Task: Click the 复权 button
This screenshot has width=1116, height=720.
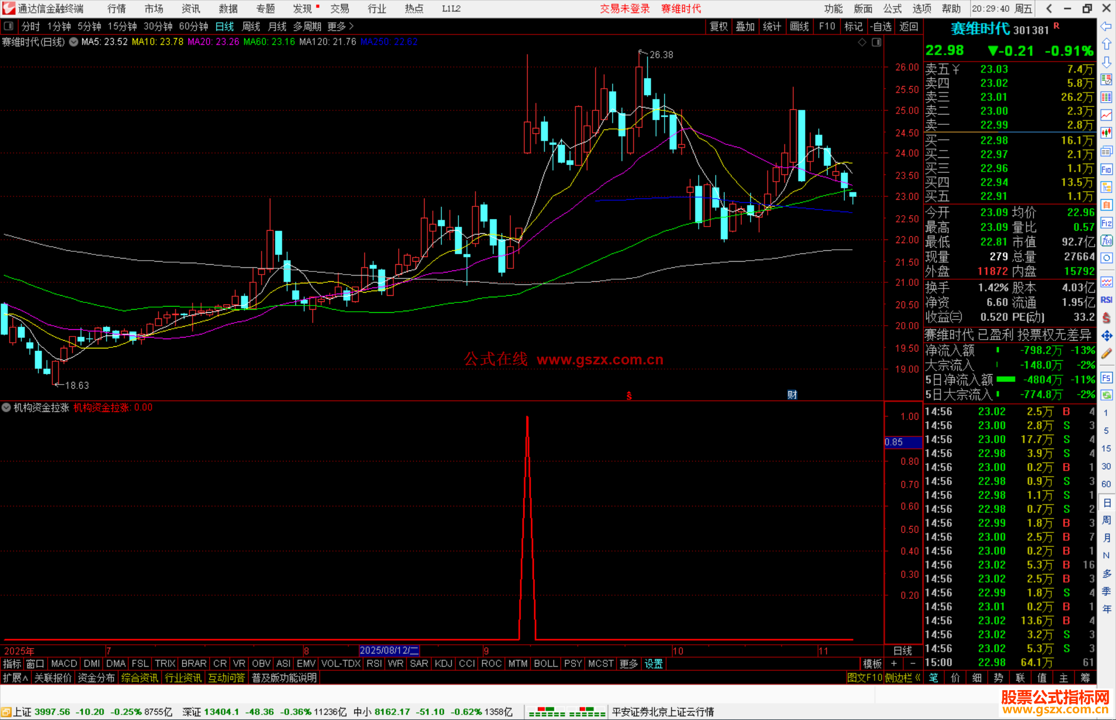Action: (718, 26)
